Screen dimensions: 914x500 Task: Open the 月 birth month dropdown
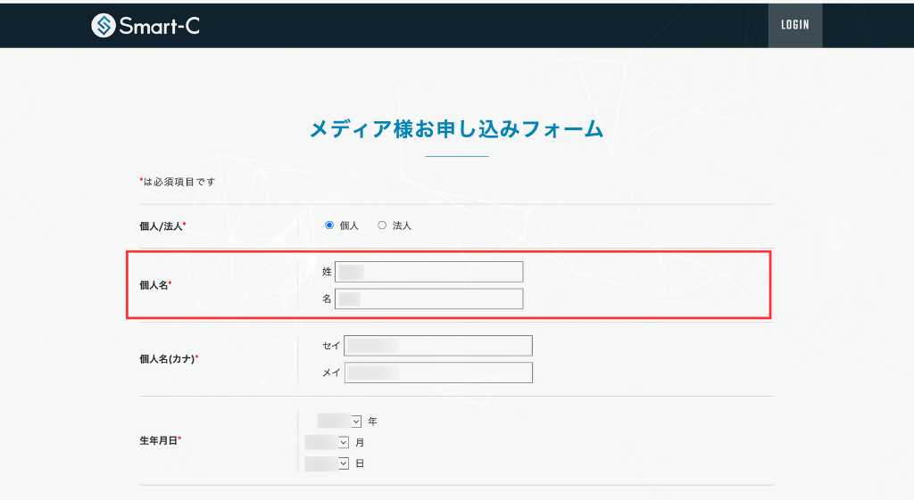(327, 442)
